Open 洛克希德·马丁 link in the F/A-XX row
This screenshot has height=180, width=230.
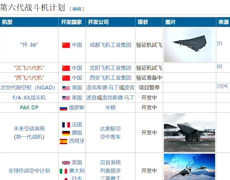(x=118, y=98)
